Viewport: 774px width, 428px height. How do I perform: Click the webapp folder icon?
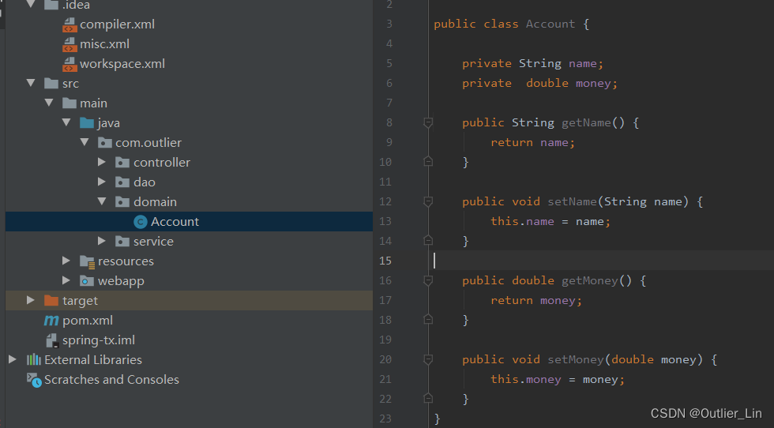87,281
